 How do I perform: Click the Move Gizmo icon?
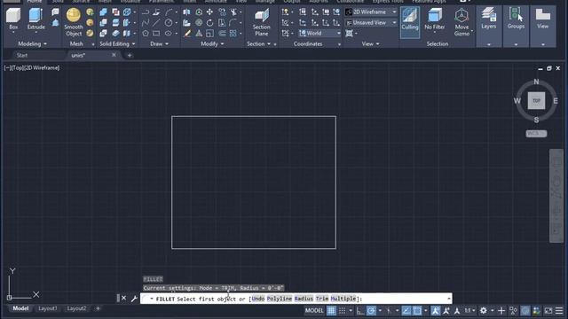point(461,22)
